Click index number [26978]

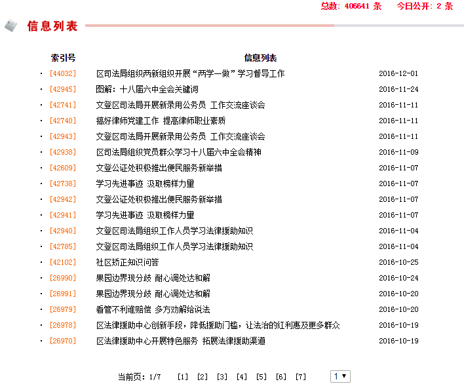[x=63, y=325]
